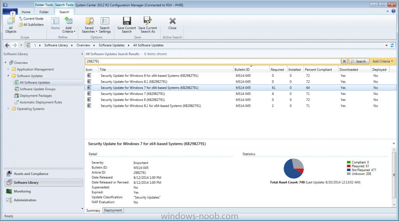399x221 pixels.
Task: Open the navigation history dropdown arrow
Action: pos(21,45)
